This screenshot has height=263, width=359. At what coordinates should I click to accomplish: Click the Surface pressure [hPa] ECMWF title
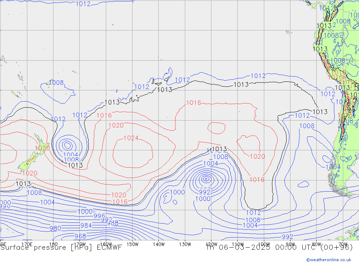(x=61, y=247)
